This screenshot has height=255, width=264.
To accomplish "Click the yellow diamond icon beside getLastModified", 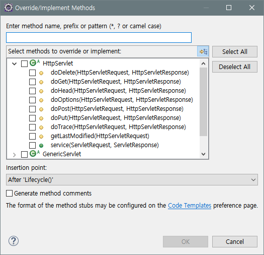I will [x=41, y=137].
